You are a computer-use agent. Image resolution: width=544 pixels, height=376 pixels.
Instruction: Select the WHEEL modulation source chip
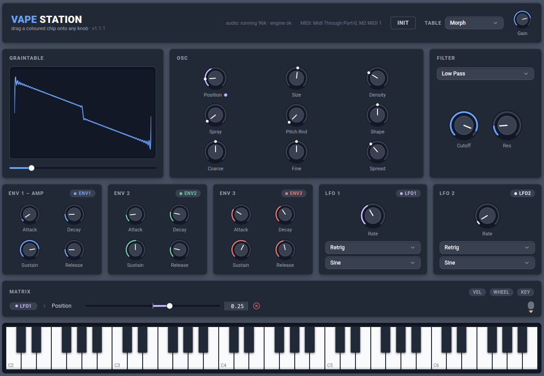pos(501,292)
